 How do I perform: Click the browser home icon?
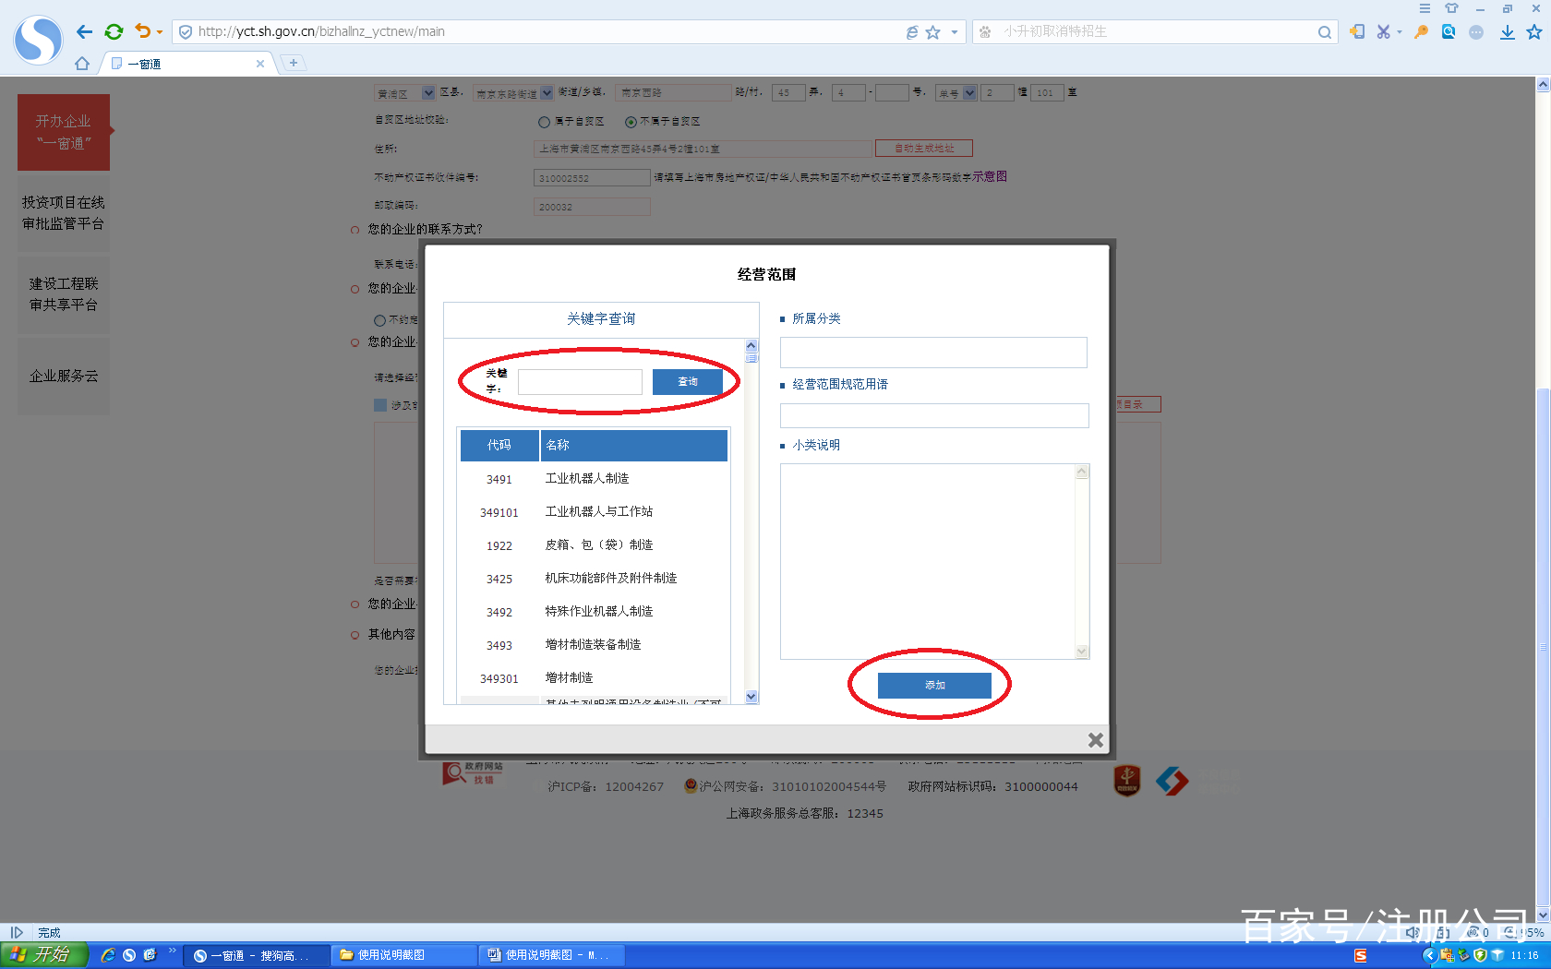point(81,63)
